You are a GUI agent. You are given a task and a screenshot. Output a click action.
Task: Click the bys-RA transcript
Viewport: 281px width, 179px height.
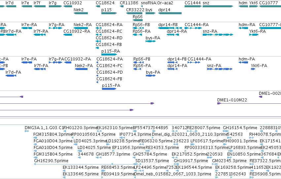tap(151, 41)
